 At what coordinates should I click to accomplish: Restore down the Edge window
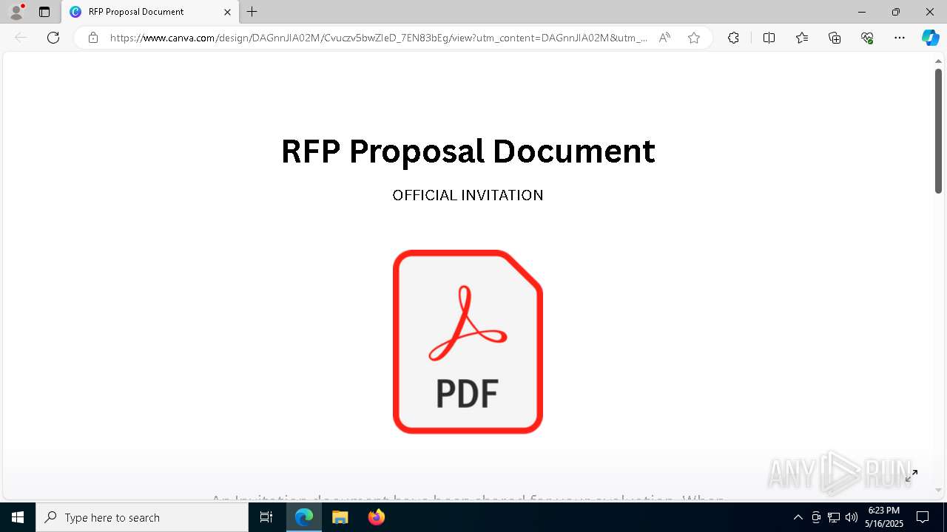(x=896, y=12)
